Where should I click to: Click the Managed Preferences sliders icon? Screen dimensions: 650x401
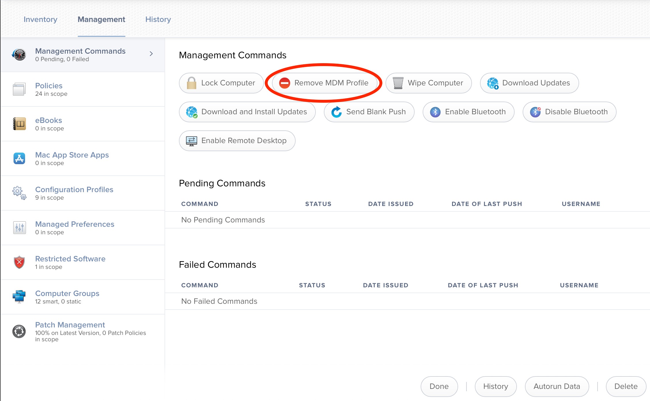[x=19, y=228]
